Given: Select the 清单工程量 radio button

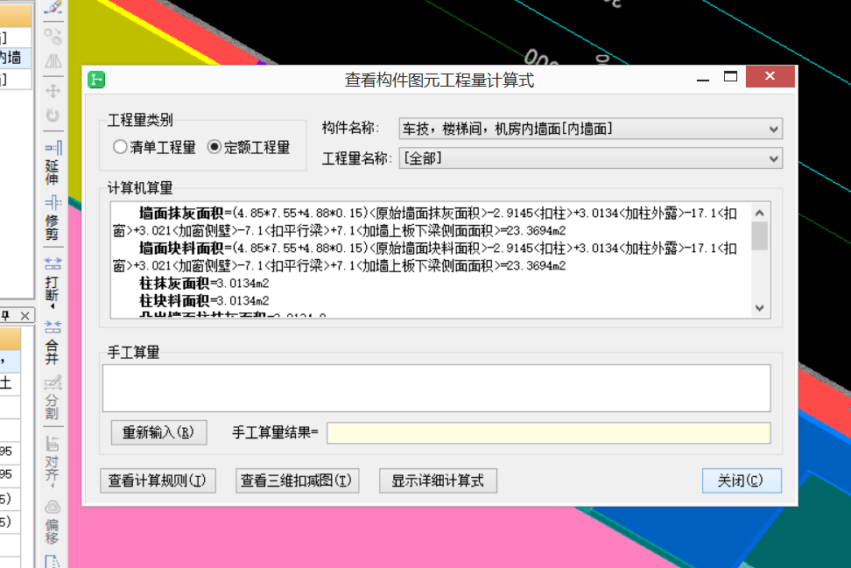Looking at the screenshot, I should [x=120, y=147].
